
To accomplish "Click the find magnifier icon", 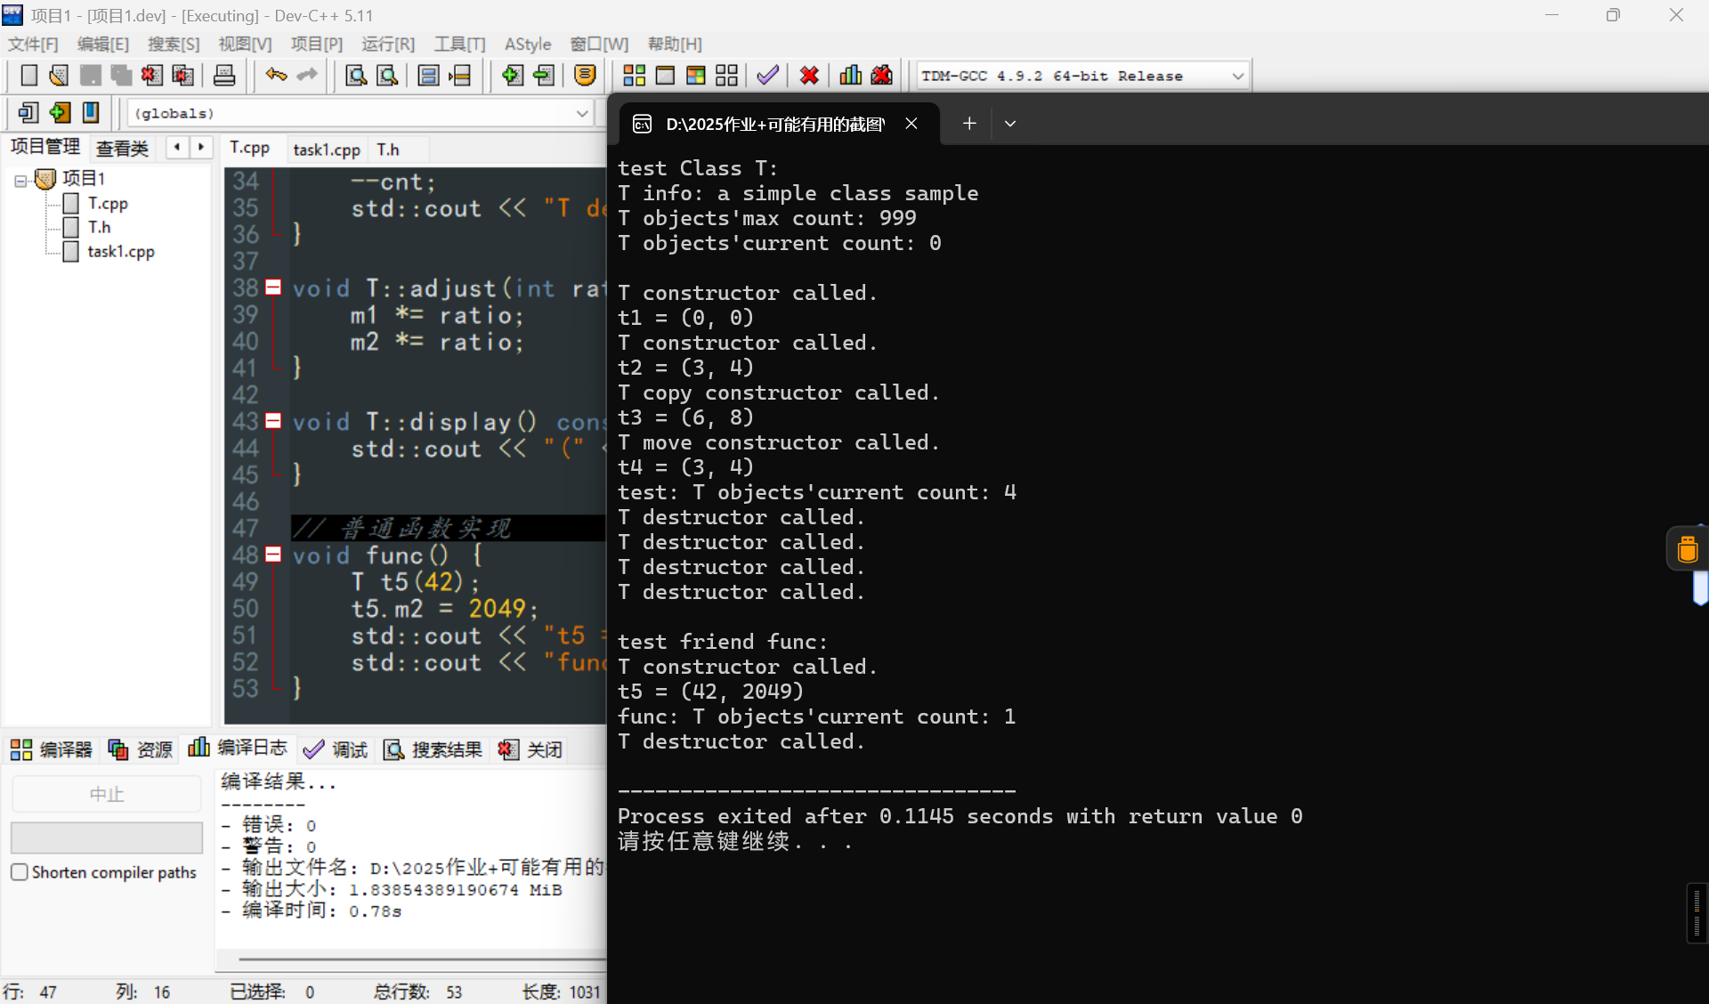I will click(356, 76).
